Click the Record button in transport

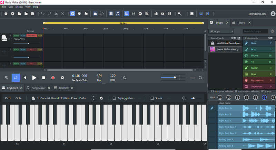53,78
